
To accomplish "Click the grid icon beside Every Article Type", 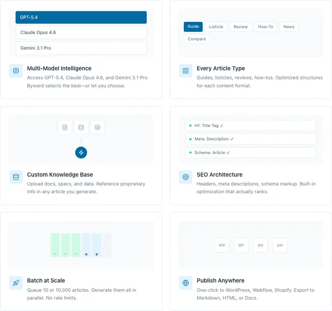I will pos(186,71).
